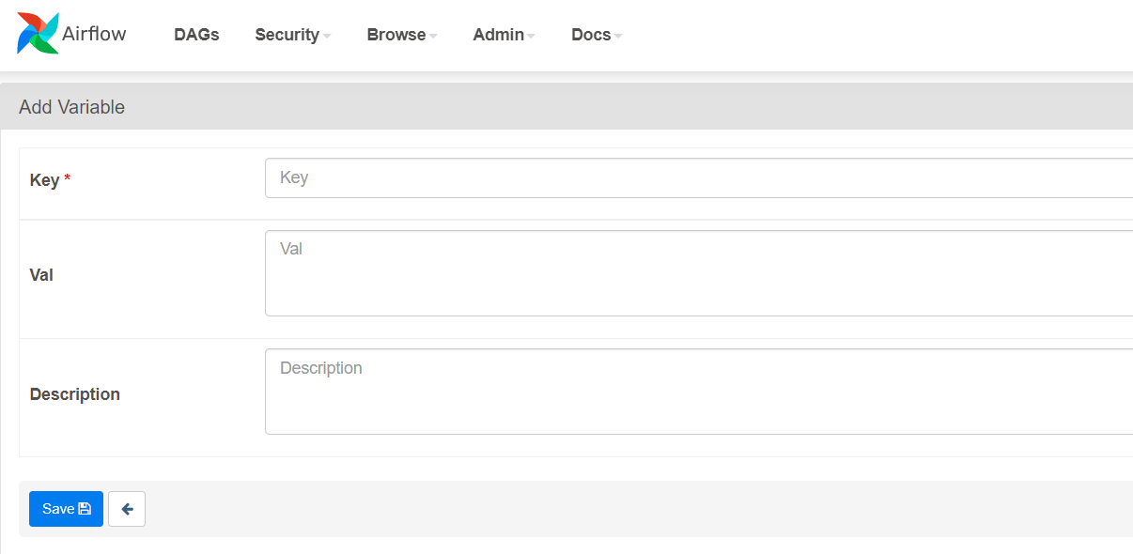1133x554 pixels.
Task: Select the dropdown caret next to Security
Action: point(327,36)
